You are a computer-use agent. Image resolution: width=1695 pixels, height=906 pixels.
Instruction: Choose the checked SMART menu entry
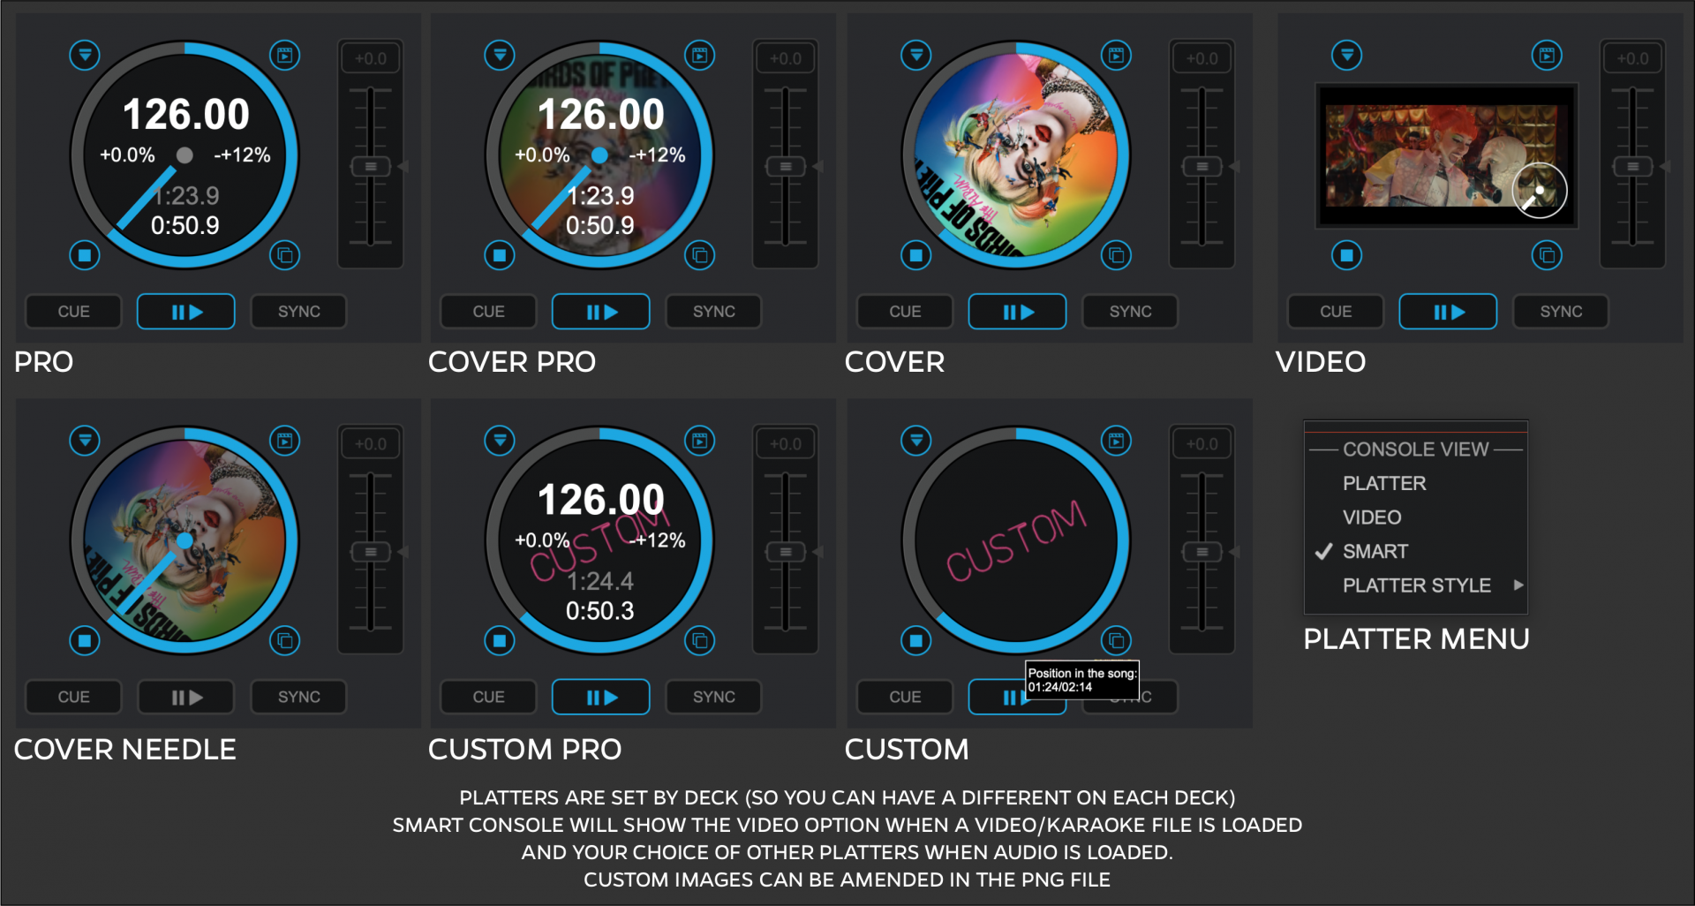click(1375, 551)
